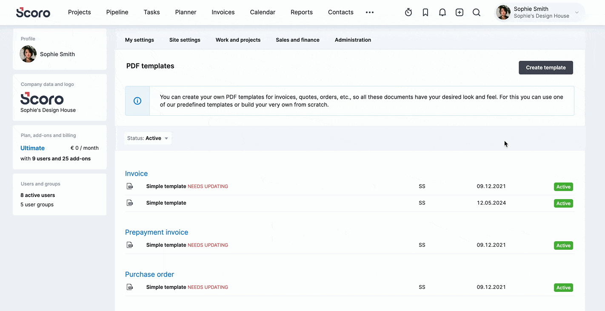
Task: Switch to the Site settings tab
Action: [185, 40]
